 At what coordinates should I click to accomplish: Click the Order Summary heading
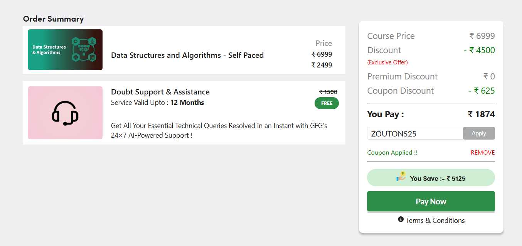coord(53,19)
